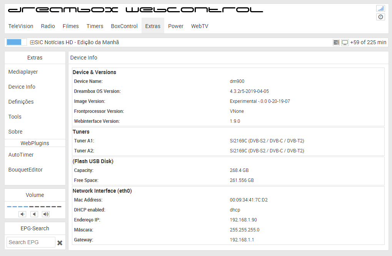Click the Dreambox WebControl logo
This screenshot has width=392, height=256.
click(135, 10)
